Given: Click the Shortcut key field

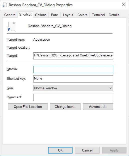Looking at the screenshot, I should click(73, 79).
